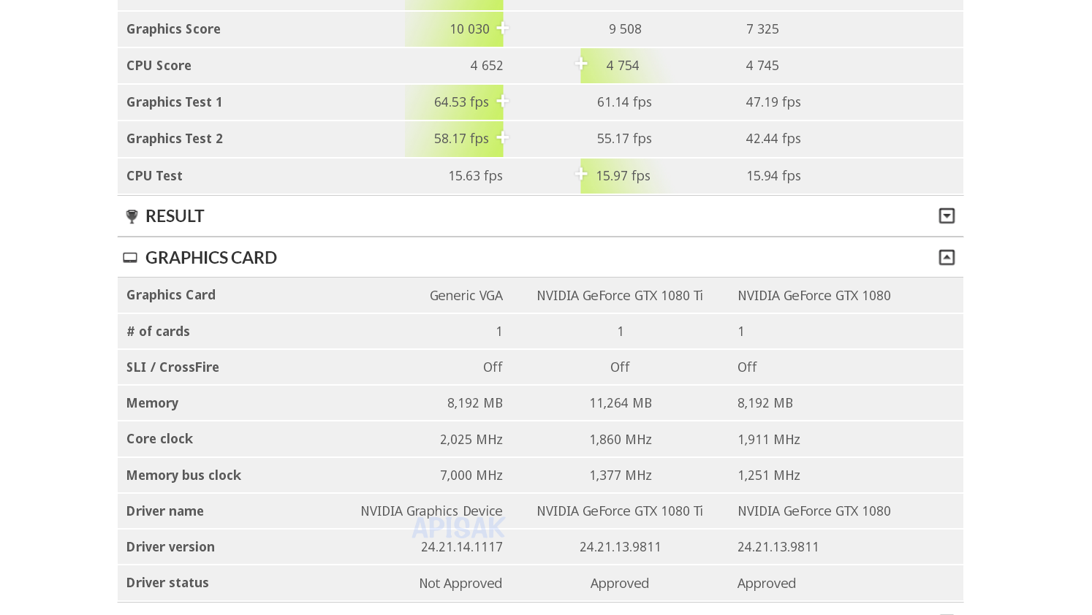1092x615 pixels.
Task: Select the Graphics Score row label
Action: (173, 29)
